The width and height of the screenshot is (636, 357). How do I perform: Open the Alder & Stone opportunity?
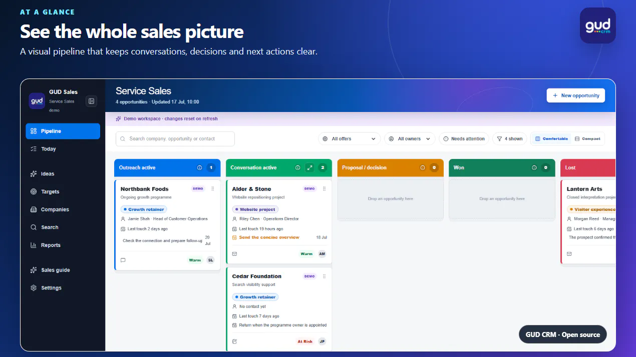(251, 189)
